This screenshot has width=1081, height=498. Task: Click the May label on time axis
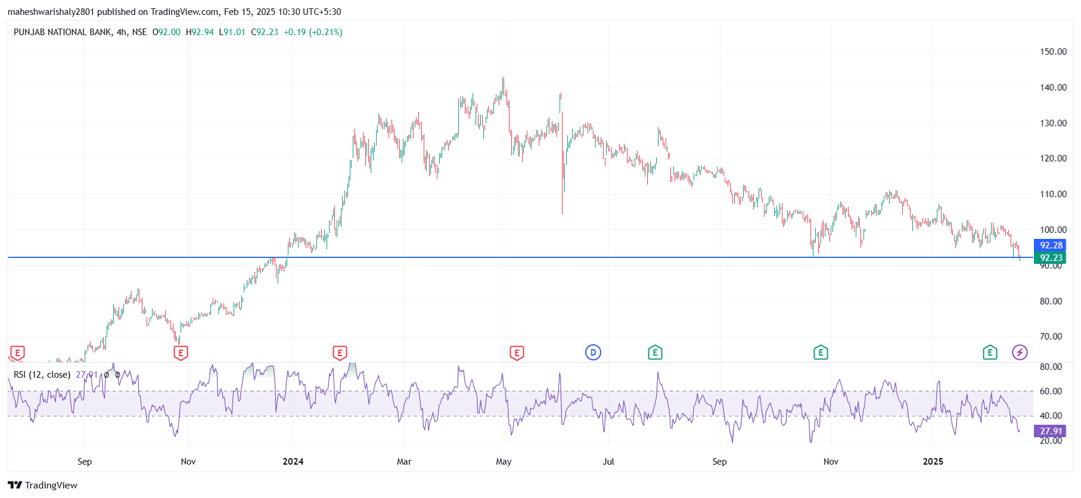tap(504, 462)
